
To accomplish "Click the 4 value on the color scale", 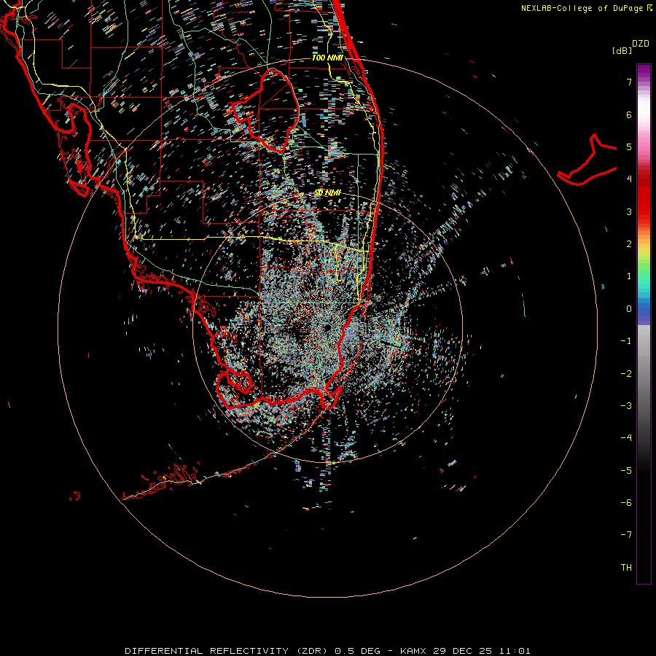I will pyautogui.click(x=629, y=179).
